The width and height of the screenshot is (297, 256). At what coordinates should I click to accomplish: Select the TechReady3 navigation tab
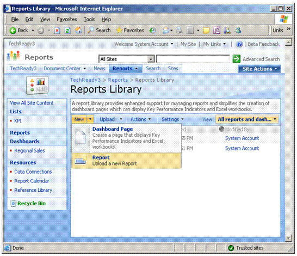coord(23,69)
